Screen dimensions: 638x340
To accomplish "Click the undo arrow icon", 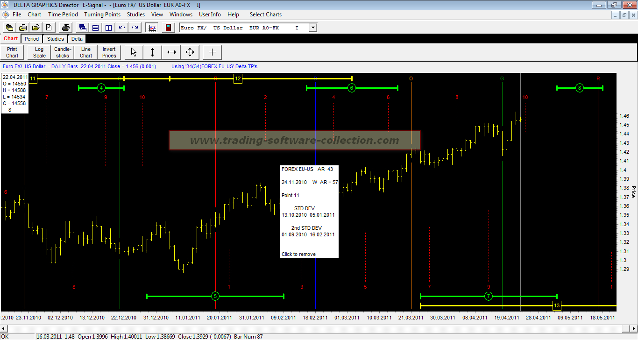I will pos(122,28).
